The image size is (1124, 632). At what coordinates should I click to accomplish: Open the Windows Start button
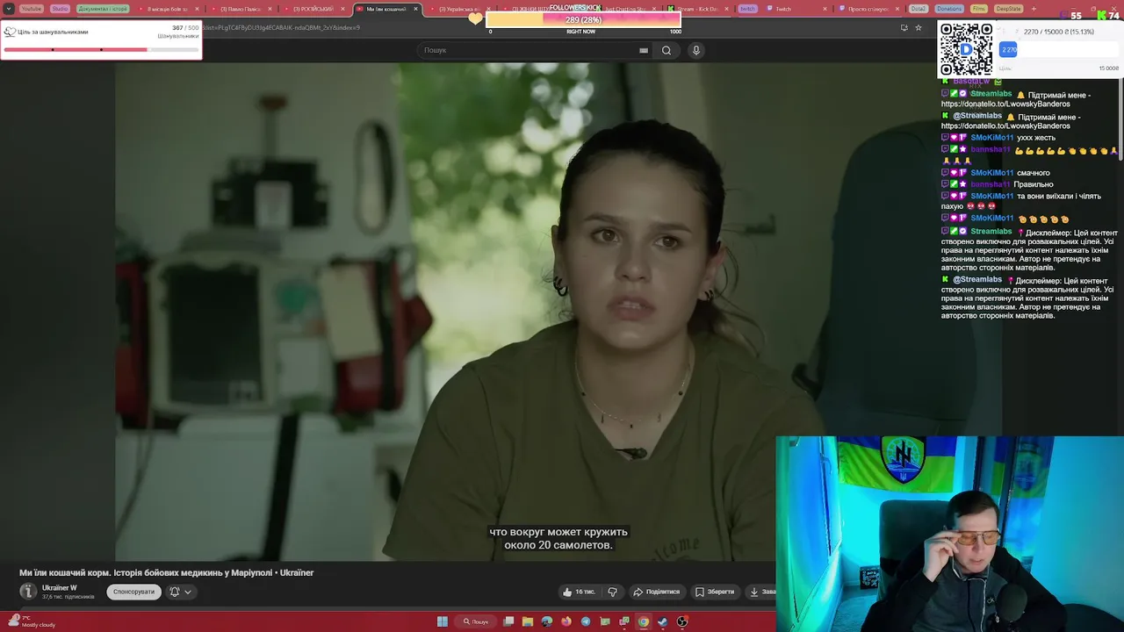coord(443,621)
